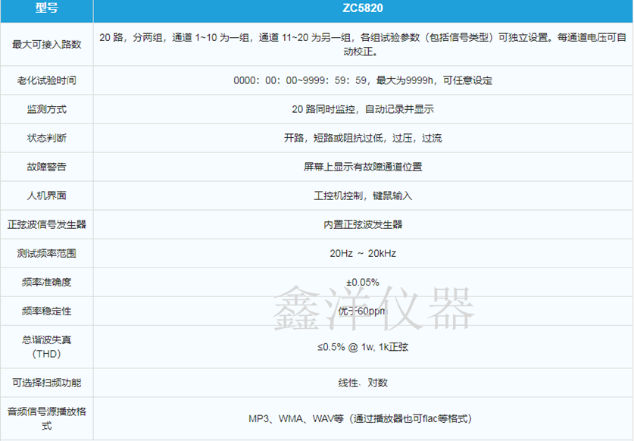The width and height of the screenshot is (634, 441).
Task: Click the 线性、对数 sweep option text
Action: pos(363,383)
